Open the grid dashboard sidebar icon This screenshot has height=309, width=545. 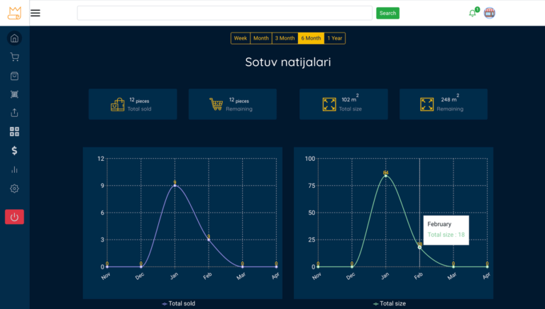pos(14,132)
